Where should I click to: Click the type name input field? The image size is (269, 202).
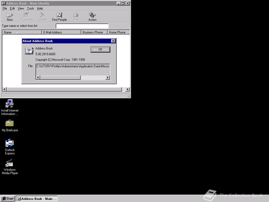click(82, 26)
